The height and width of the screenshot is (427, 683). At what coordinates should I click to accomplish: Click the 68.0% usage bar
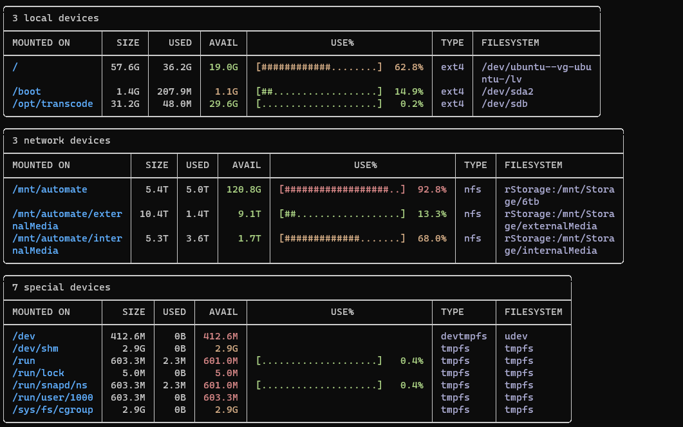[342, 238]
